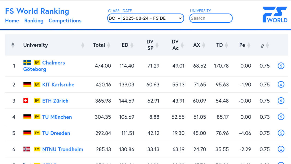Click the info icon for ETH Zürich
Viewport: 291px width, 164px height.
pyautogui.click(x=281, y=101)
